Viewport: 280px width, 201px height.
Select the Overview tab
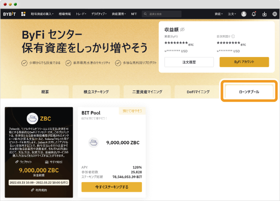(x=45, y=92)
